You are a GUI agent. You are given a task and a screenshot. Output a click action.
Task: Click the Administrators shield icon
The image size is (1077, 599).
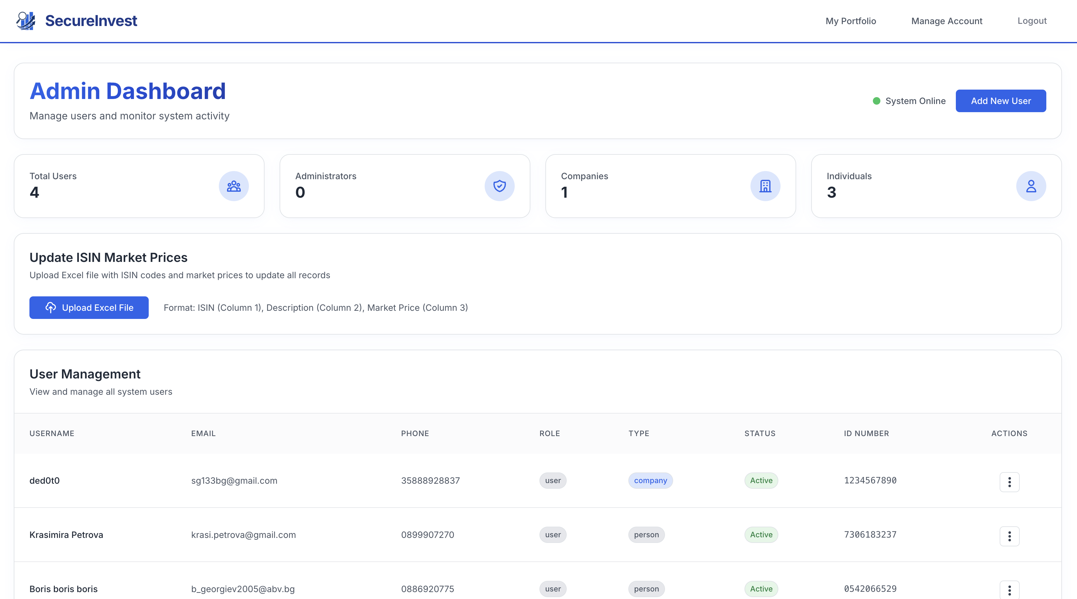tap(499, 186)
